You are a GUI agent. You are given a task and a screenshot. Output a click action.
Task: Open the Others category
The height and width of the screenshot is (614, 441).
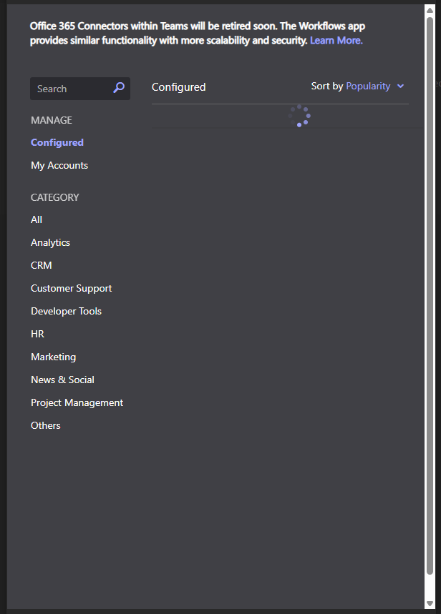point(45,425)
